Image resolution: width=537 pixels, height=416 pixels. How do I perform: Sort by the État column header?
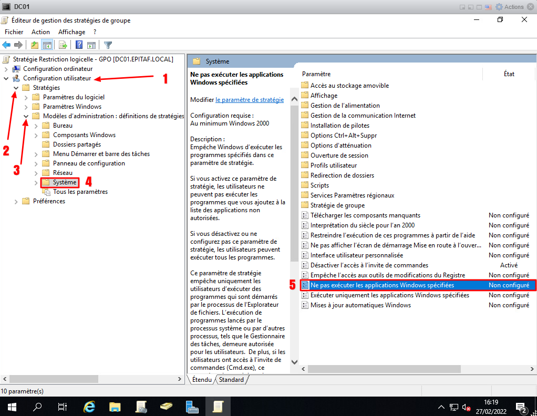pos(509,74)
